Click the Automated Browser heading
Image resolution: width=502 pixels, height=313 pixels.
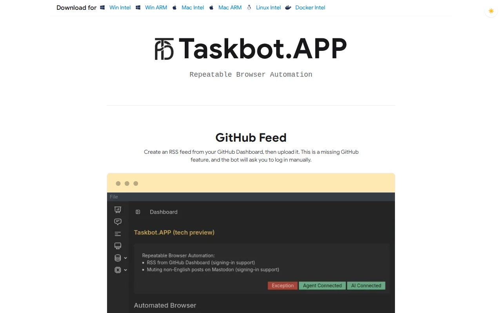165,305
